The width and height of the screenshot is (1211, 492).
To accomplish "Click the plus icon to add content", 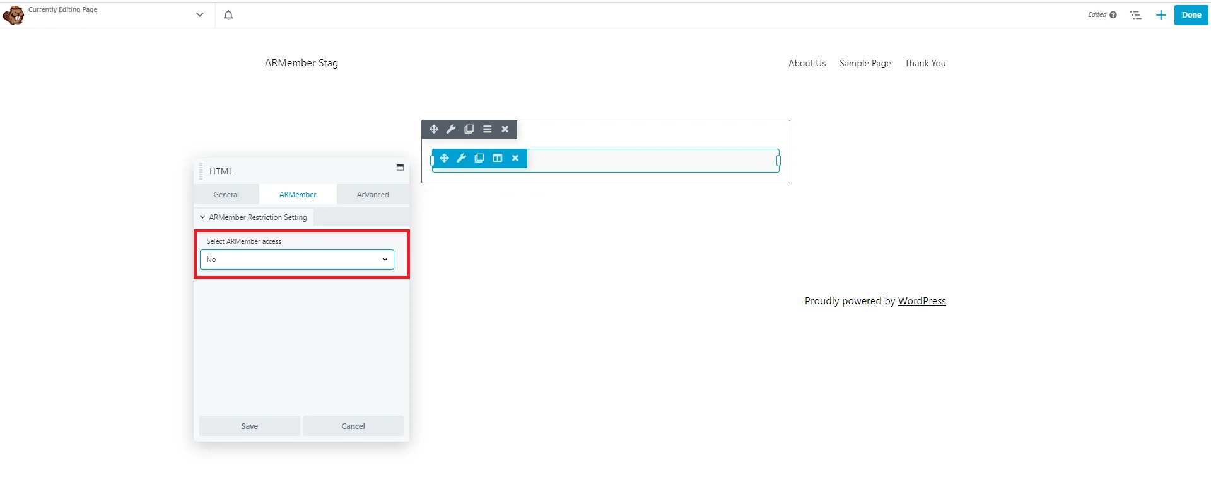I will [x=1161, y=15].
